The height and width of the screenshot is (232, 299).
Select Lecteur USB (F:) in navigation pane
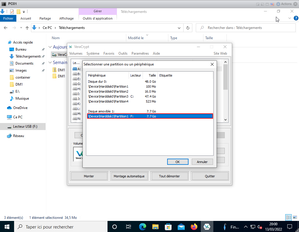[25, 127]
